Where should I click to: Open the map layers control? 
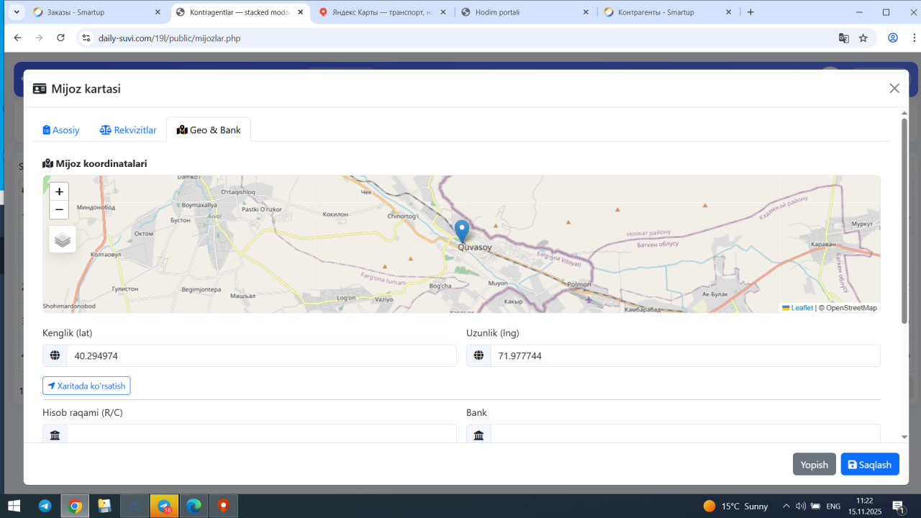click(x=63, y=240)
